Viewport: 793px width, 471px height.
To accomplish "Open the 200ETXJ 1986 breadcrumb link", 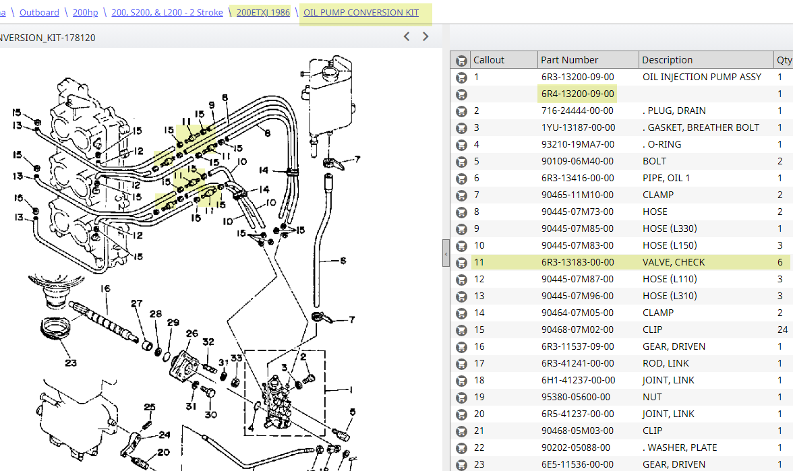I will pos(263,13).
